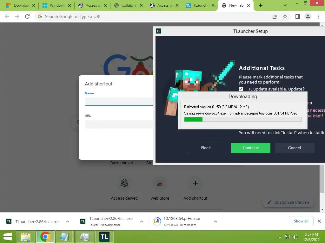Open the Chrome profile avatar
Screen dimensions: 325x243
point(308,16)
